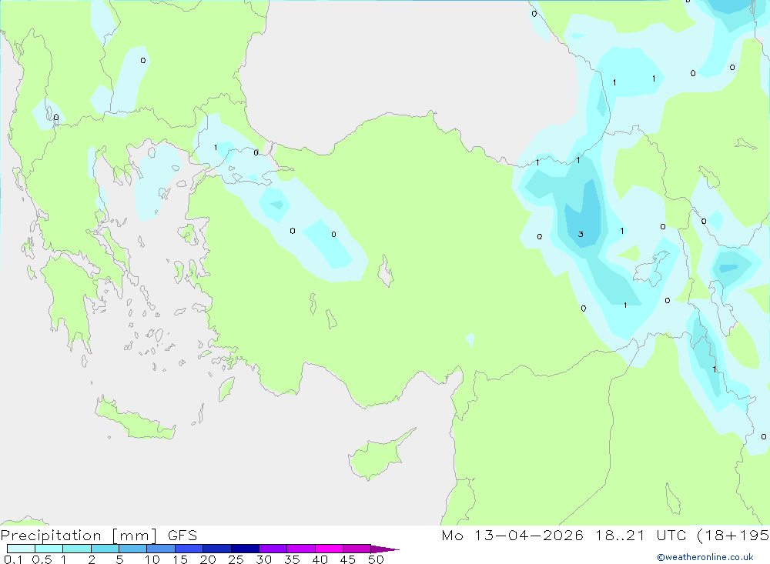
Task: Pick the 15–20 mm royal blue swatch
Action: coord(189,549)
